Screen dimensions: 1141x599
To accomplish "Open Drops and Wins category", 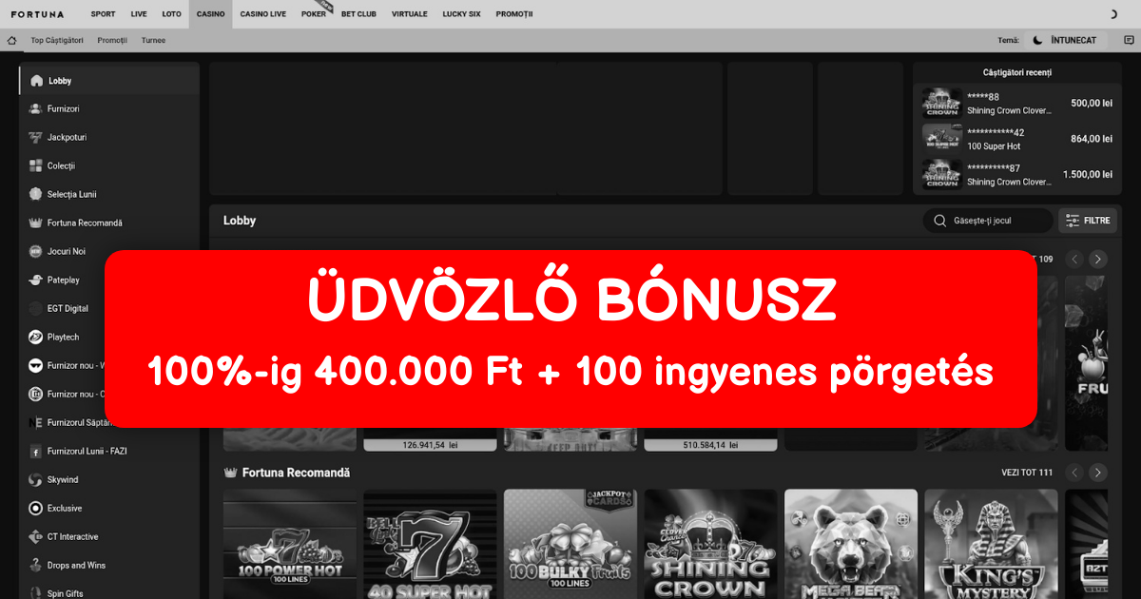I will pos(76,566).
